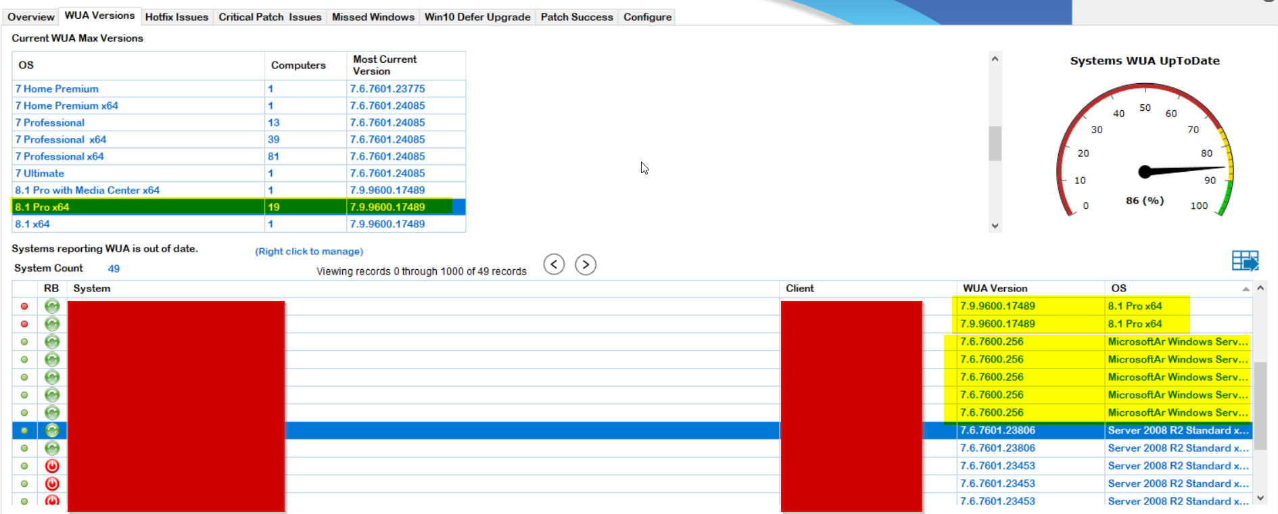Open the Configure tab
This screenshot has height=514, width=1278.
[x=647, y=17]
